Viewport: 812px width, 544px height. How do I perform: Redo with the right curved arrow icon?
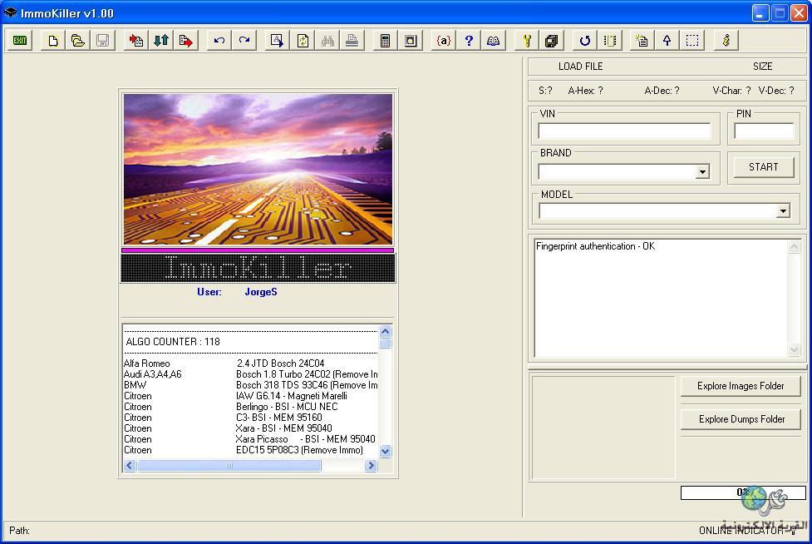pos(244,41)
